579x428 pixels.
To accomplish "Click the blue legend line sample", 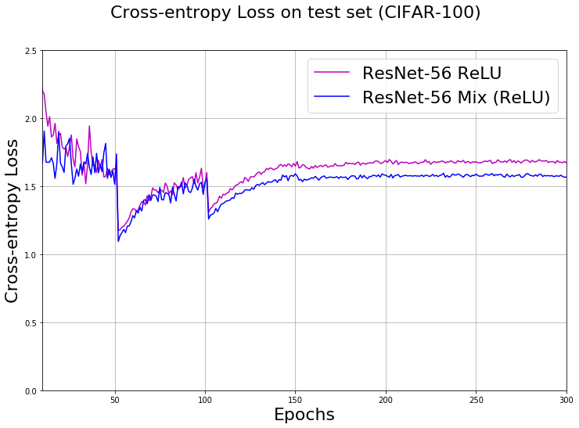I will (x=332, y=97).
